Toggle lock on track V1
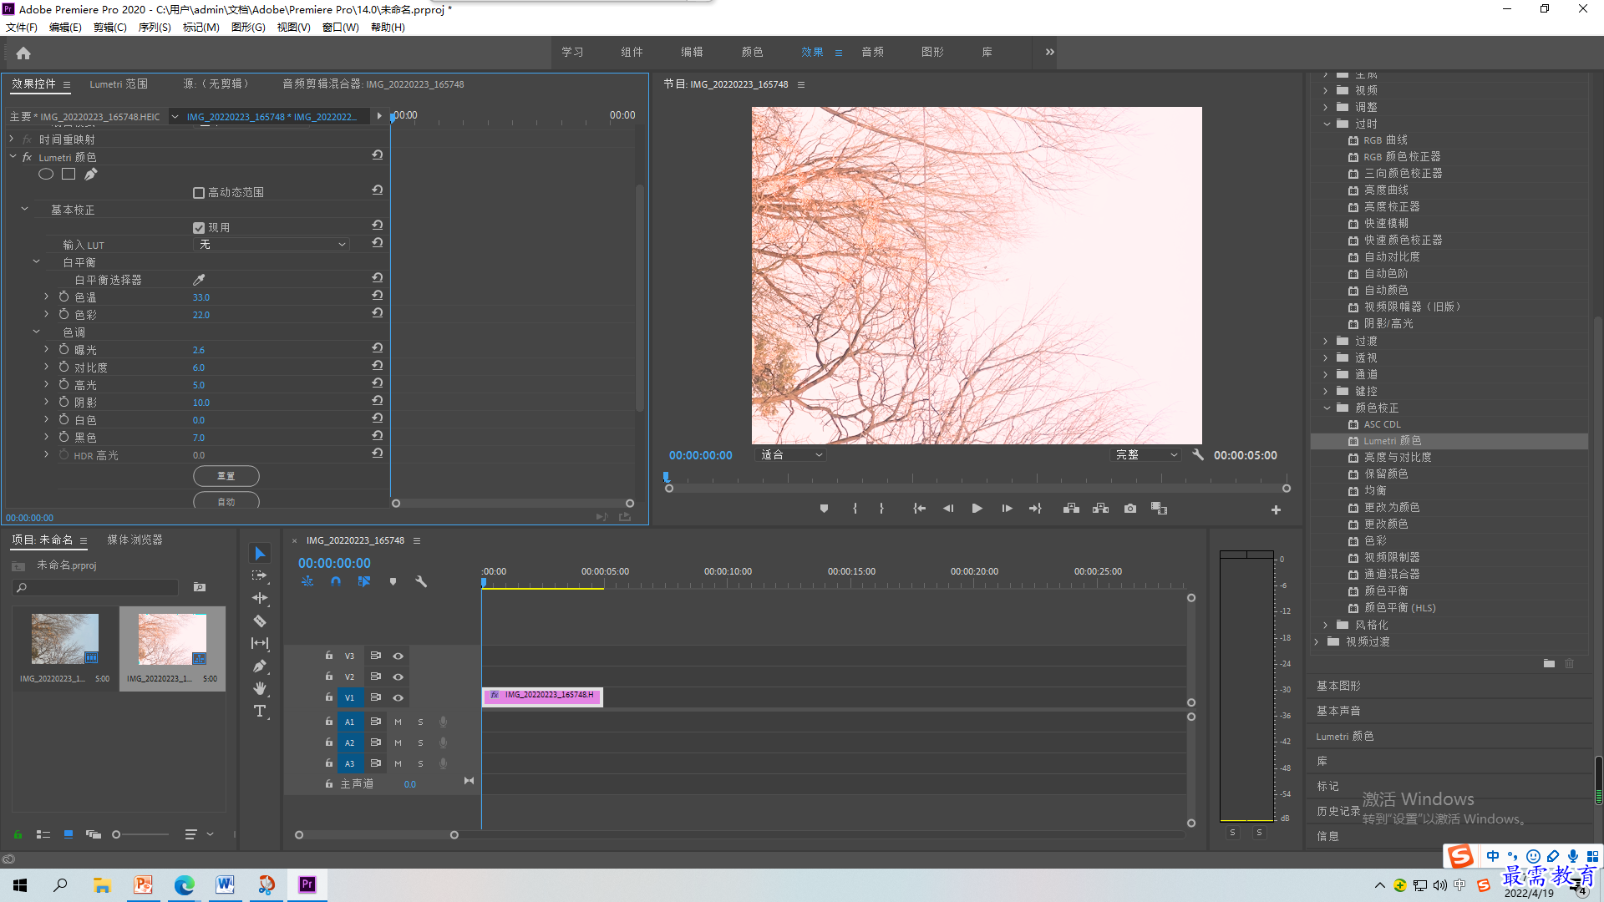This screenshot has height=902, width=1604. [x=329, y=697]
